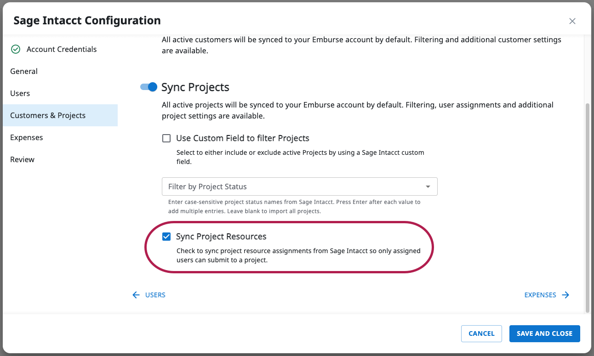Viewport: 594px width, 356px height.
Task: Open the Account Credentials section
Action: click(x=62, y=49)
